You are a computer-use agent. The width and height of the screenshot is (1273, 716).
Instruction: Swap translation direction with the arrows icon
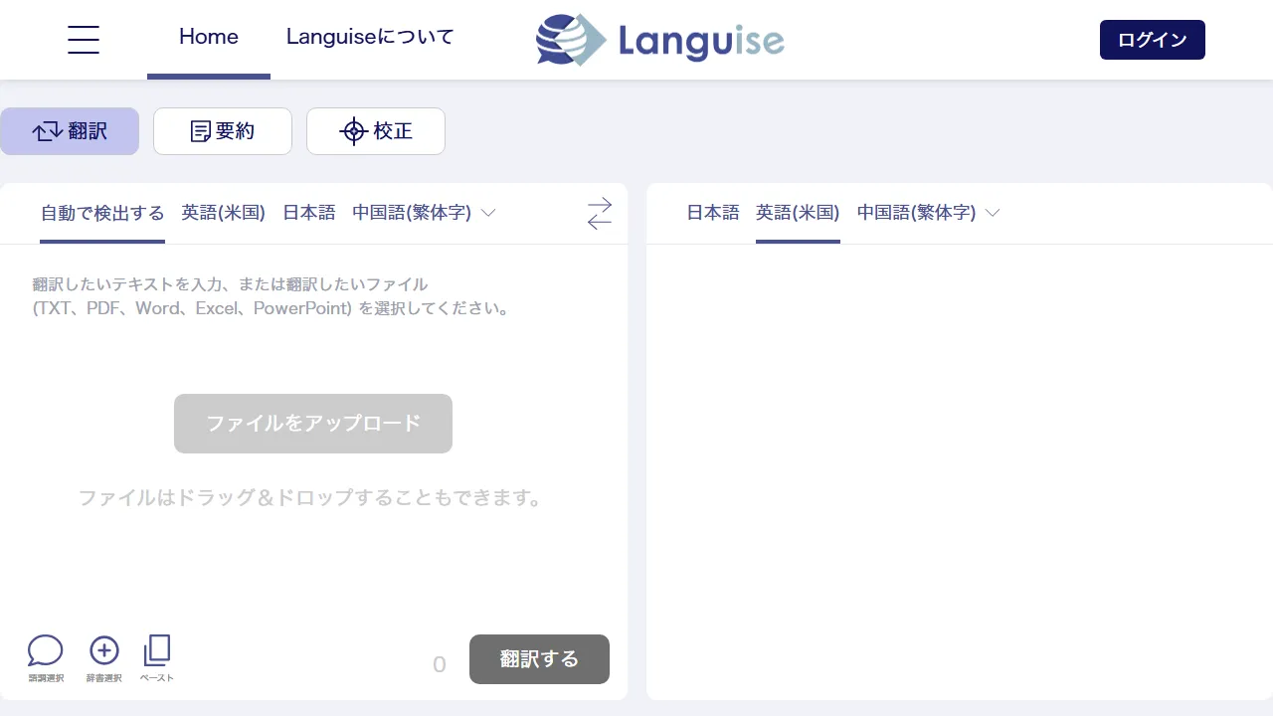click(599, 212)
